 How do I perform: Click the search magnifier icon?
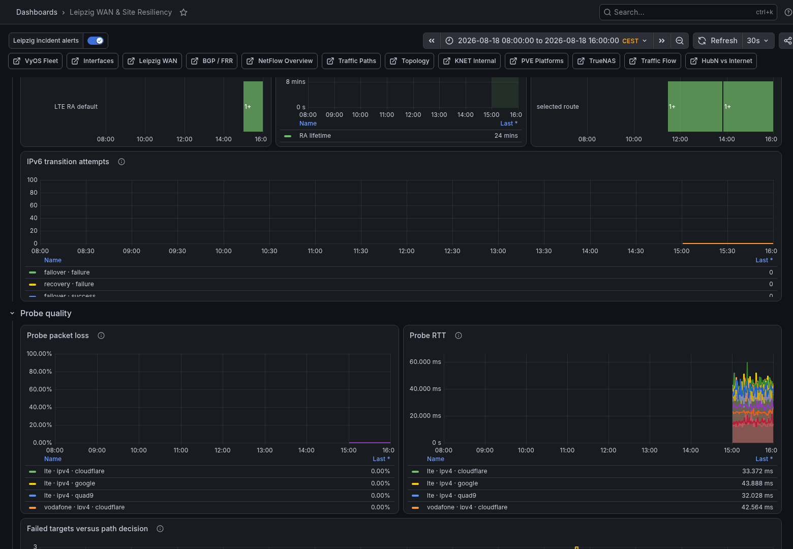click(607, 12)
